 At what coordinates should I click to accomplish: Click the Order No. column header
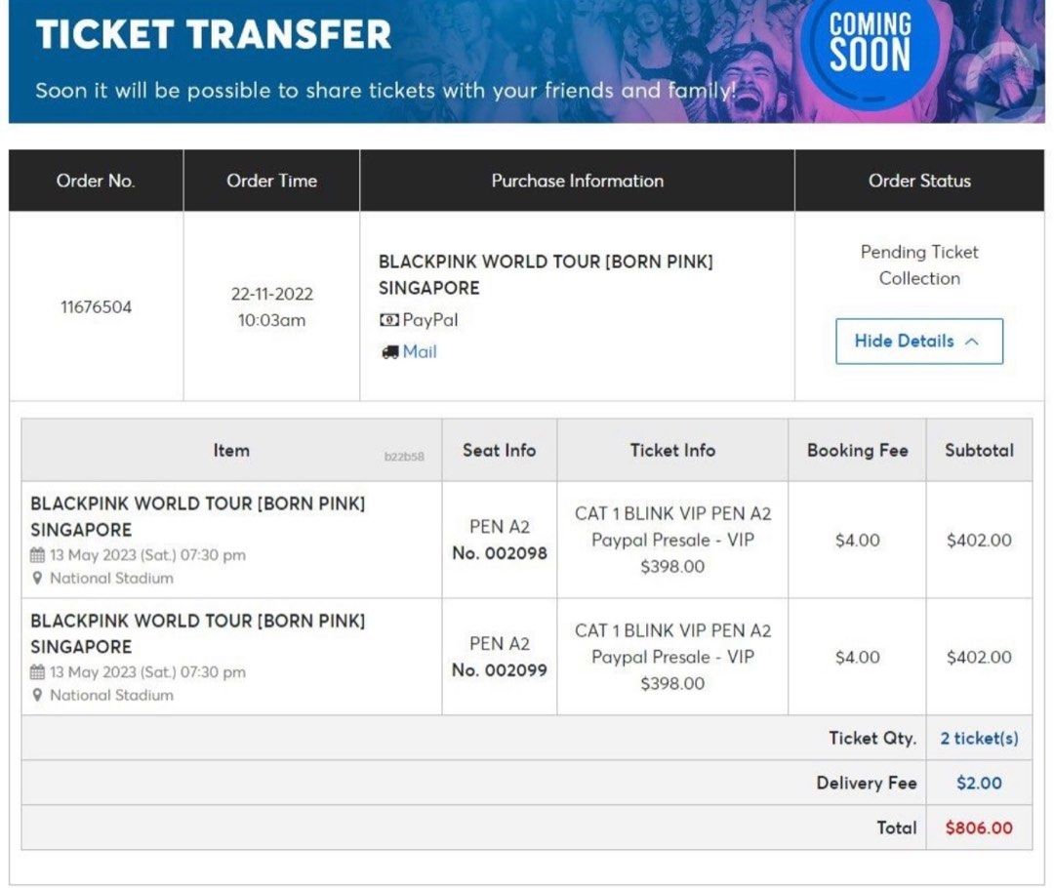coord(96,181)
